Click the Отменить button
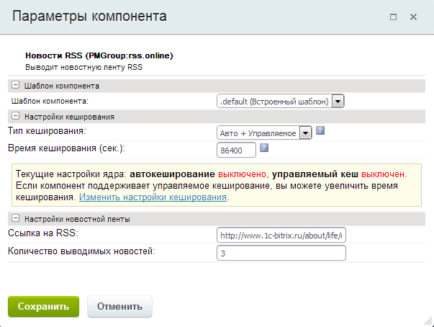Image resolution: width=434 pixels, height=327 pixels. (119, 307)
